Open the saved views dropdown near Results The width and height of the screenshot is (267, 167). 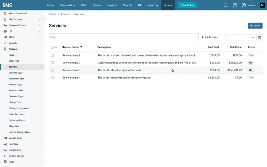click(x=241, y=37)
